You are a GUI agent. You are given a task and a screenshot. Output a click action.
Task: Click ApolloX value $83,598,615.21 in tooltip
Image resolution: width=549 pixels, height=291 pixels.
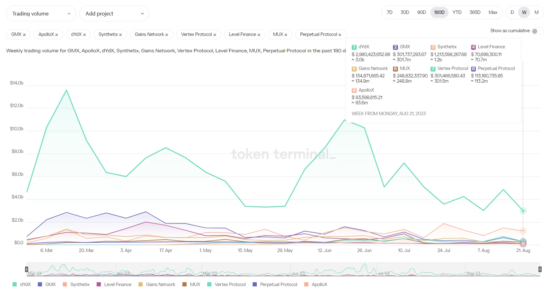tap(367, 98)
